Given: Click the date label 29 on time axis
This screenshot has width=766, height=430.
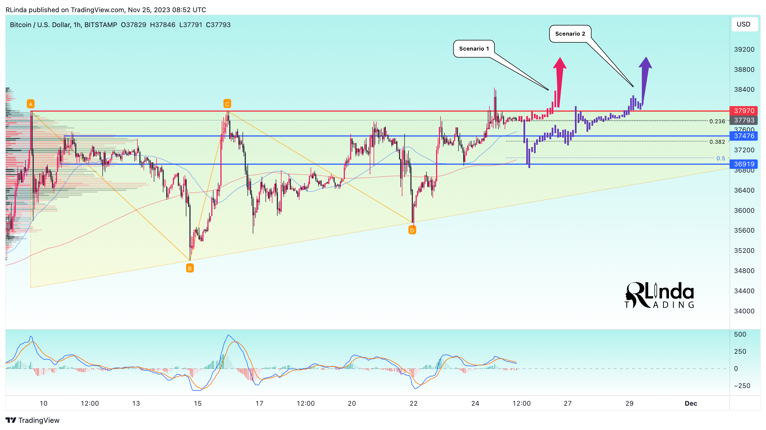Looking at the screenshot, I should pyautogui.click(x=629, y=403).
